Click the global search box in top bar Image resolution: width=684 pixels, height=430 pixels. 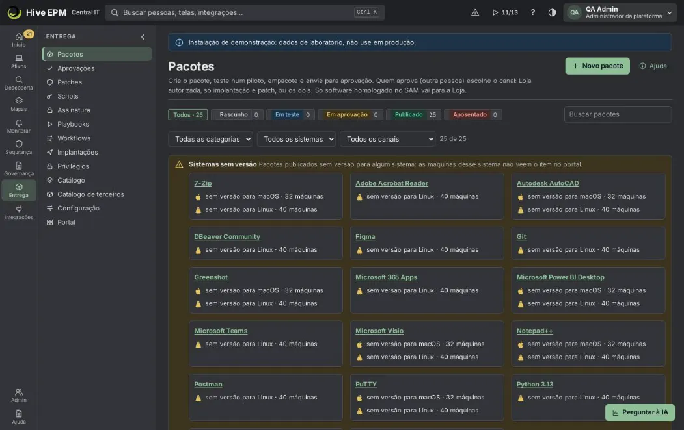pyautogui.click(x=245, y=12)
